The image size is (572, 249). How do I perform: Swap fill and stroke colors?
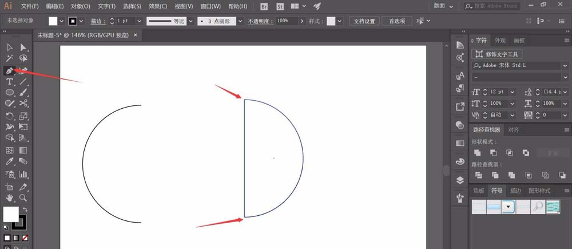pyautogui.click(x=25, y=210)
